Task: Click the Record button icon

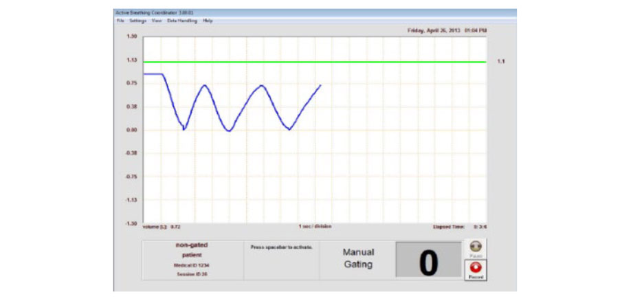Action: click(x=477, y=269)
